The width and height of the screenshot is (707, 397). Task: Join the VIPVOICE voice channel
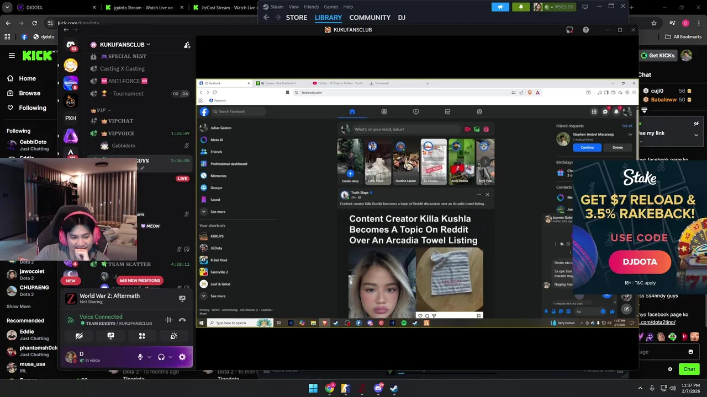click(x=121, y=133)
